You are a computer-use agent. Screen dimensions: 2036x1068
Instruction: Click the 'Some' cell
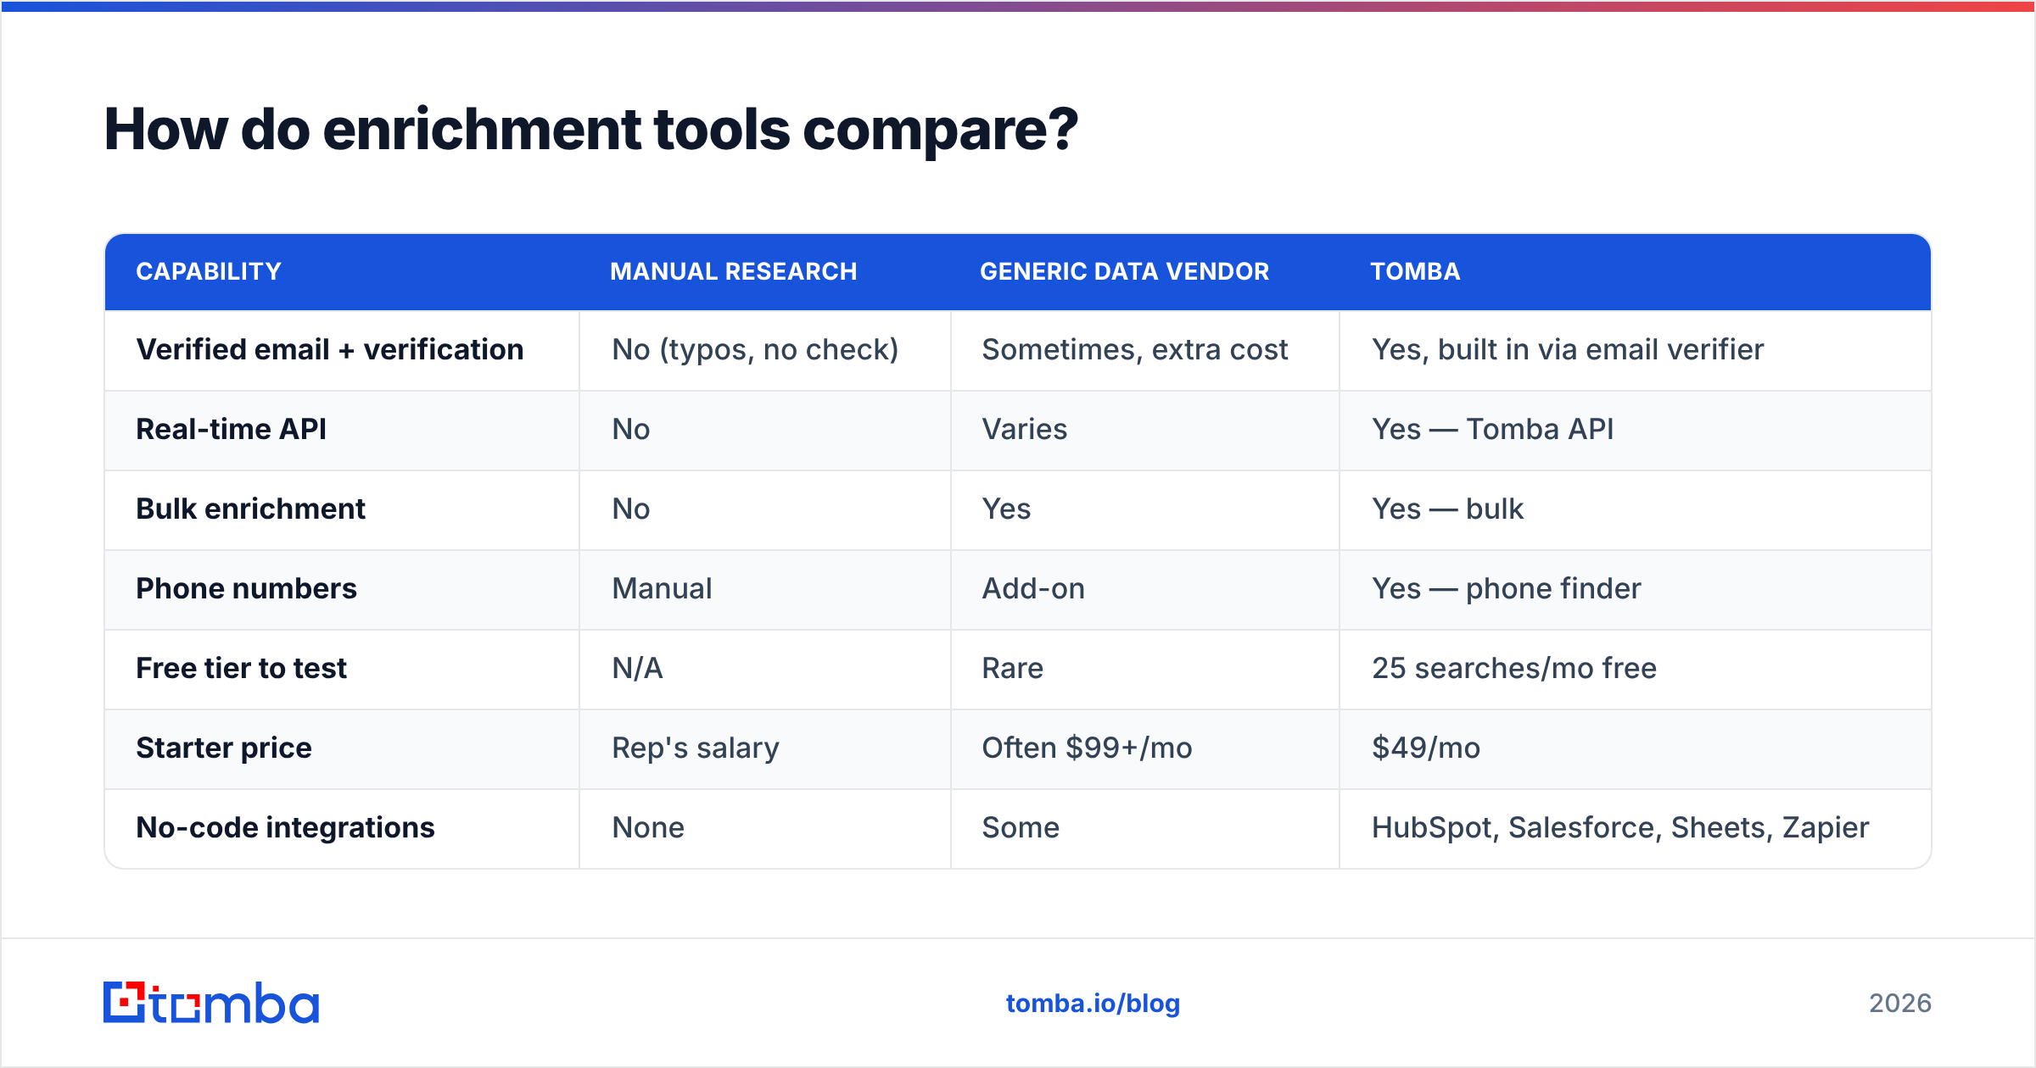tap(1021, 827)
